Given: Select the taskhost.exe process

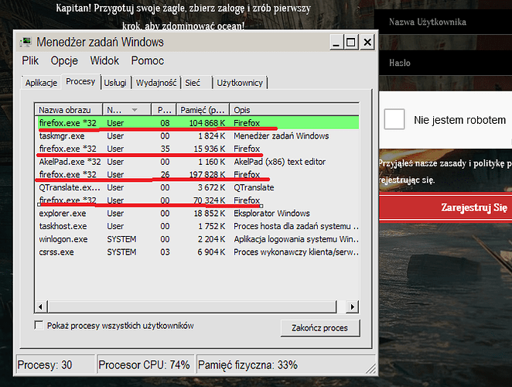Looking at the screenshot, I should 197,226.
